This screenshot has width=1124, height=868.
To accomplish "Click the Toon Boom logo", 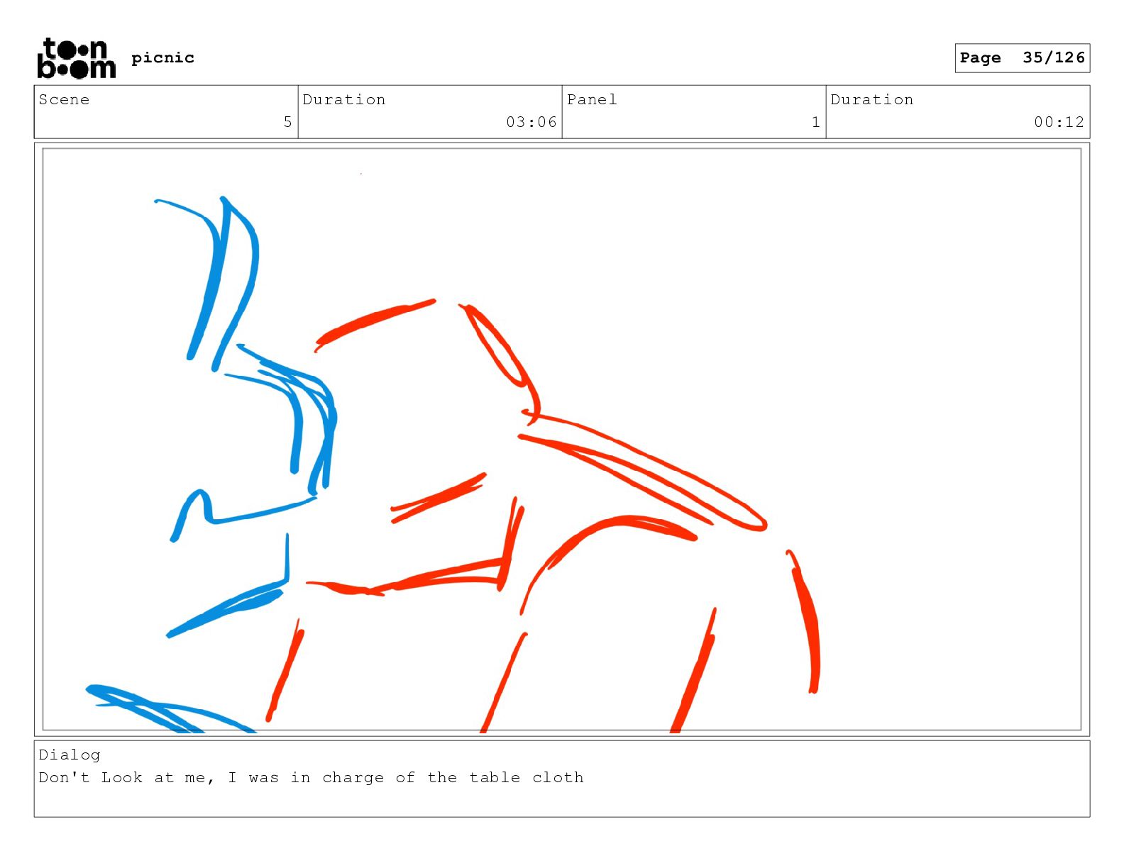I will click(76, 57).
